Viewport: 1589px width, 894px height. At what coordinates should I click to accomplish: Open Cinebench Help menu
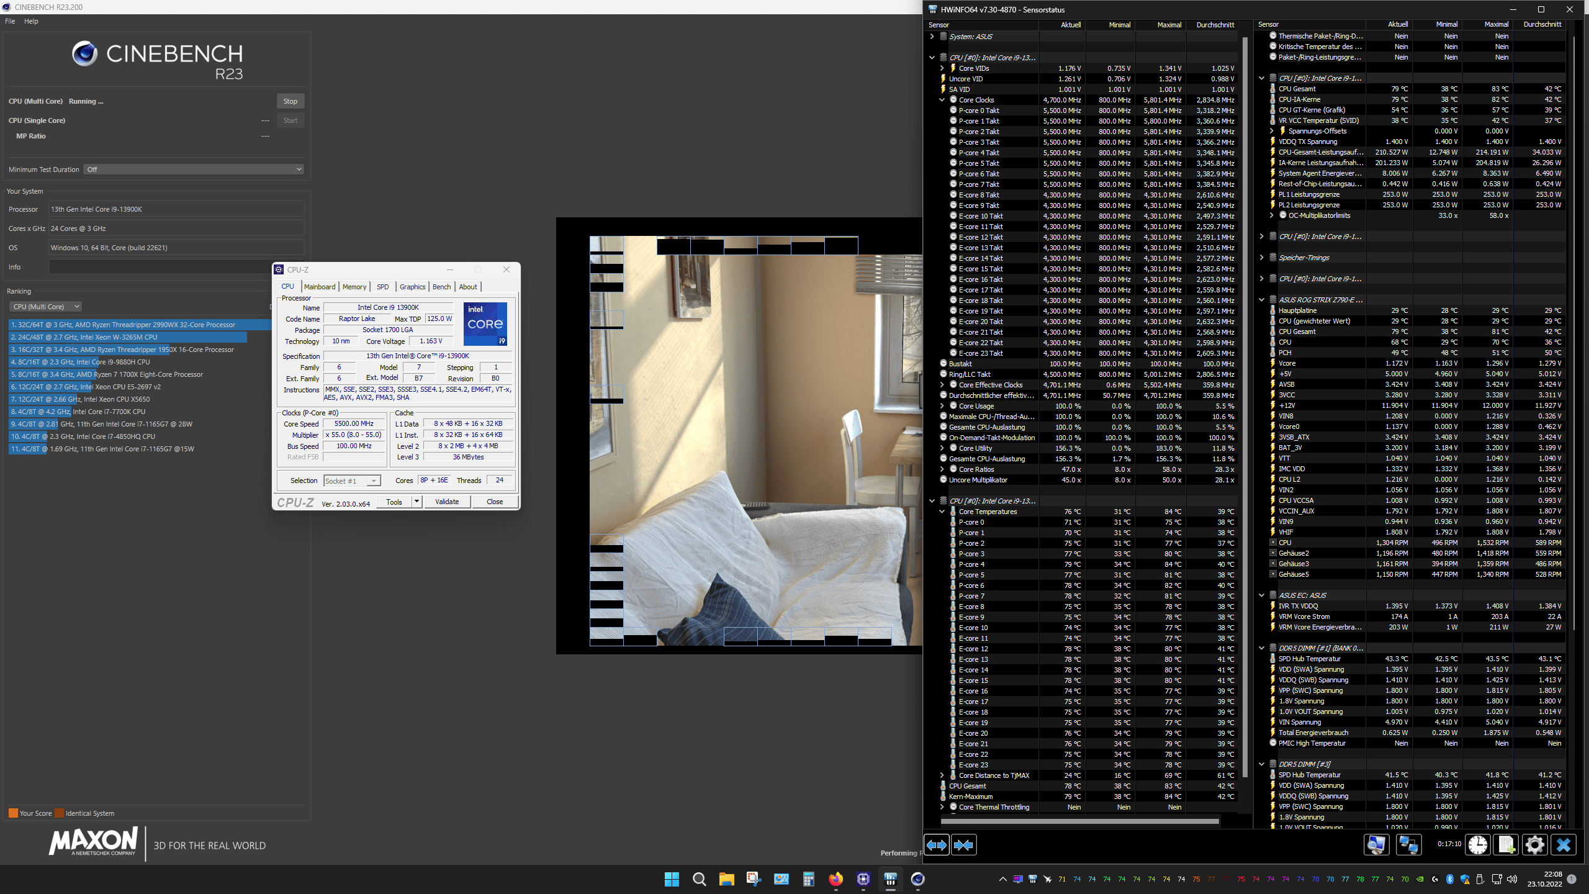(31, 21)
